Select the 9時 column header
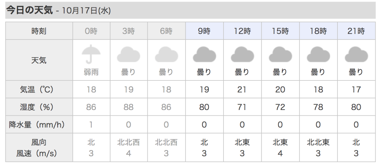 [x=204, y=31]
